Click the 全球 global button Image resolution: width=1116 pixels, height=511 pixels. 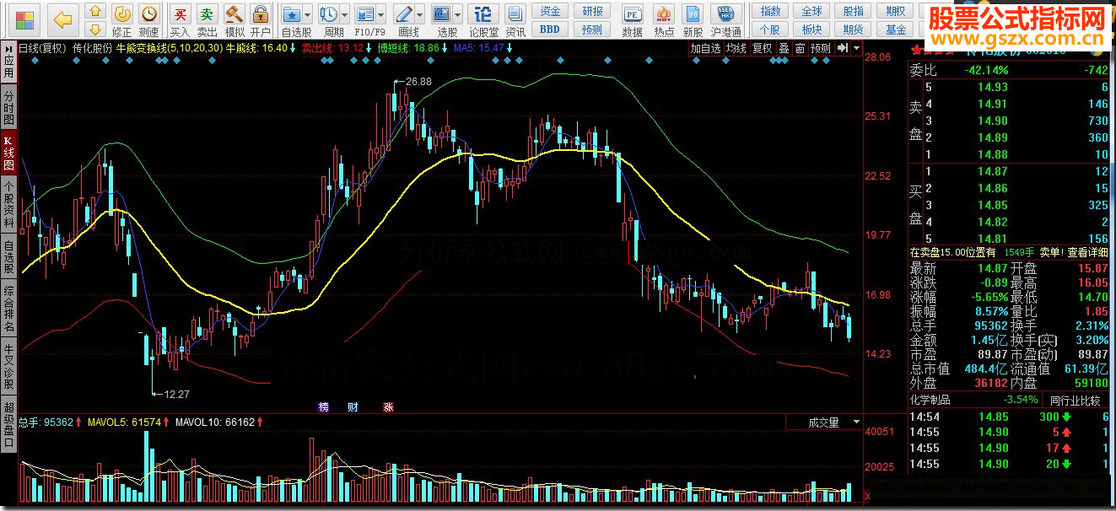click(811, 11)
